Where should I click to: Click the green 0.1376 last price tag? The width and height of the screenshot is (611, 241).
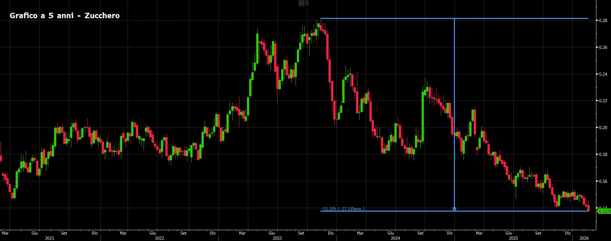coord(604,211)
